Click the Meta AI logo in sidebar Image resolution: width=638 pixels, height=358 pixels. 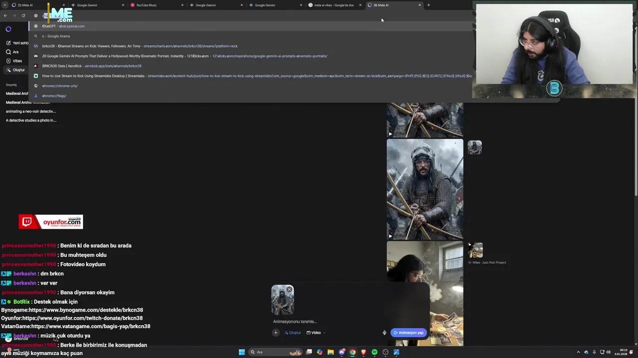[8, 29]
